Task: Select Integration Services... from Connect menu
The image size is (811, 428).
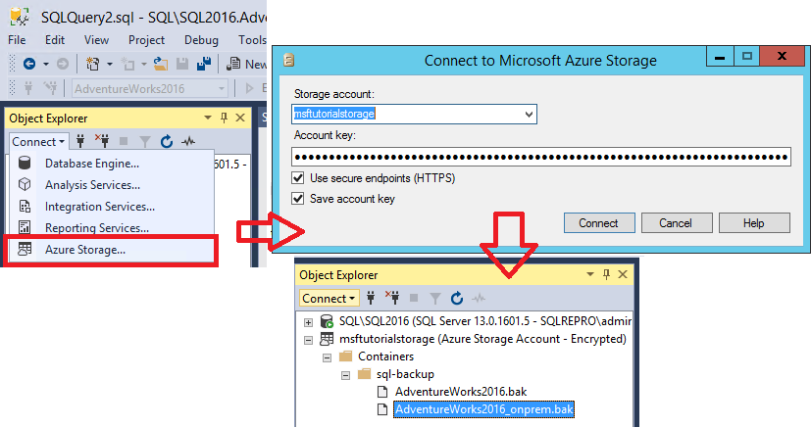Action: (x=111, y=207)
